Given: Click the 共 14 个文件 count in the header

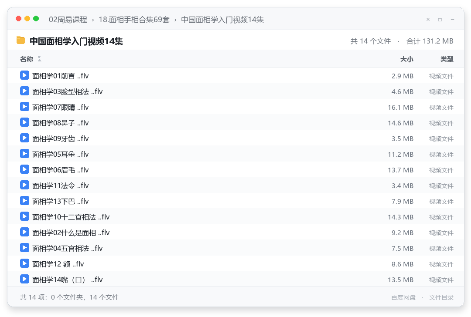Looking at the screenshot, I should point(371,41).
